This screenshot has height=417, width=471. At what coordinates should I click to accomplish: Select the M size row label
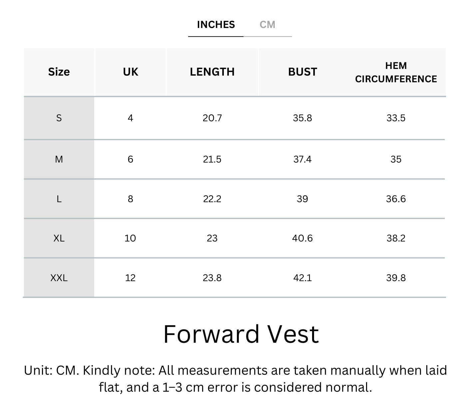tap(59, 159)
